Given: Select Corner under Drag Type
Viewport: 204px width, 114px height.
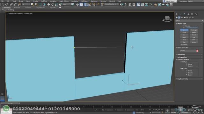Looking at the screenshot, I should [187, 71].
